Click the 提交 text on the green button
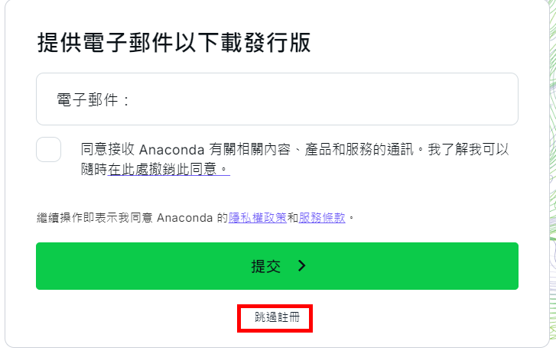556x354 pixels. pos(266,266)
